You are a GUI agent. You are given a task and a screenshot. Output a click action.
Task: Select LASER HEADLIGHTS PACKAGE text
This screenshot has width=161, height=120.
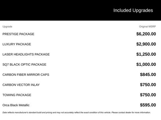pyautogui.click(x=26, y=54)
